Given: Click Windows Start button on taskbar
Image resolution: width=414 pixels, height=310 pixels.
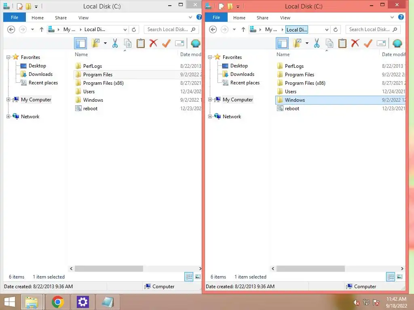Looking at the screenshot, I should (x=10, y=302).
